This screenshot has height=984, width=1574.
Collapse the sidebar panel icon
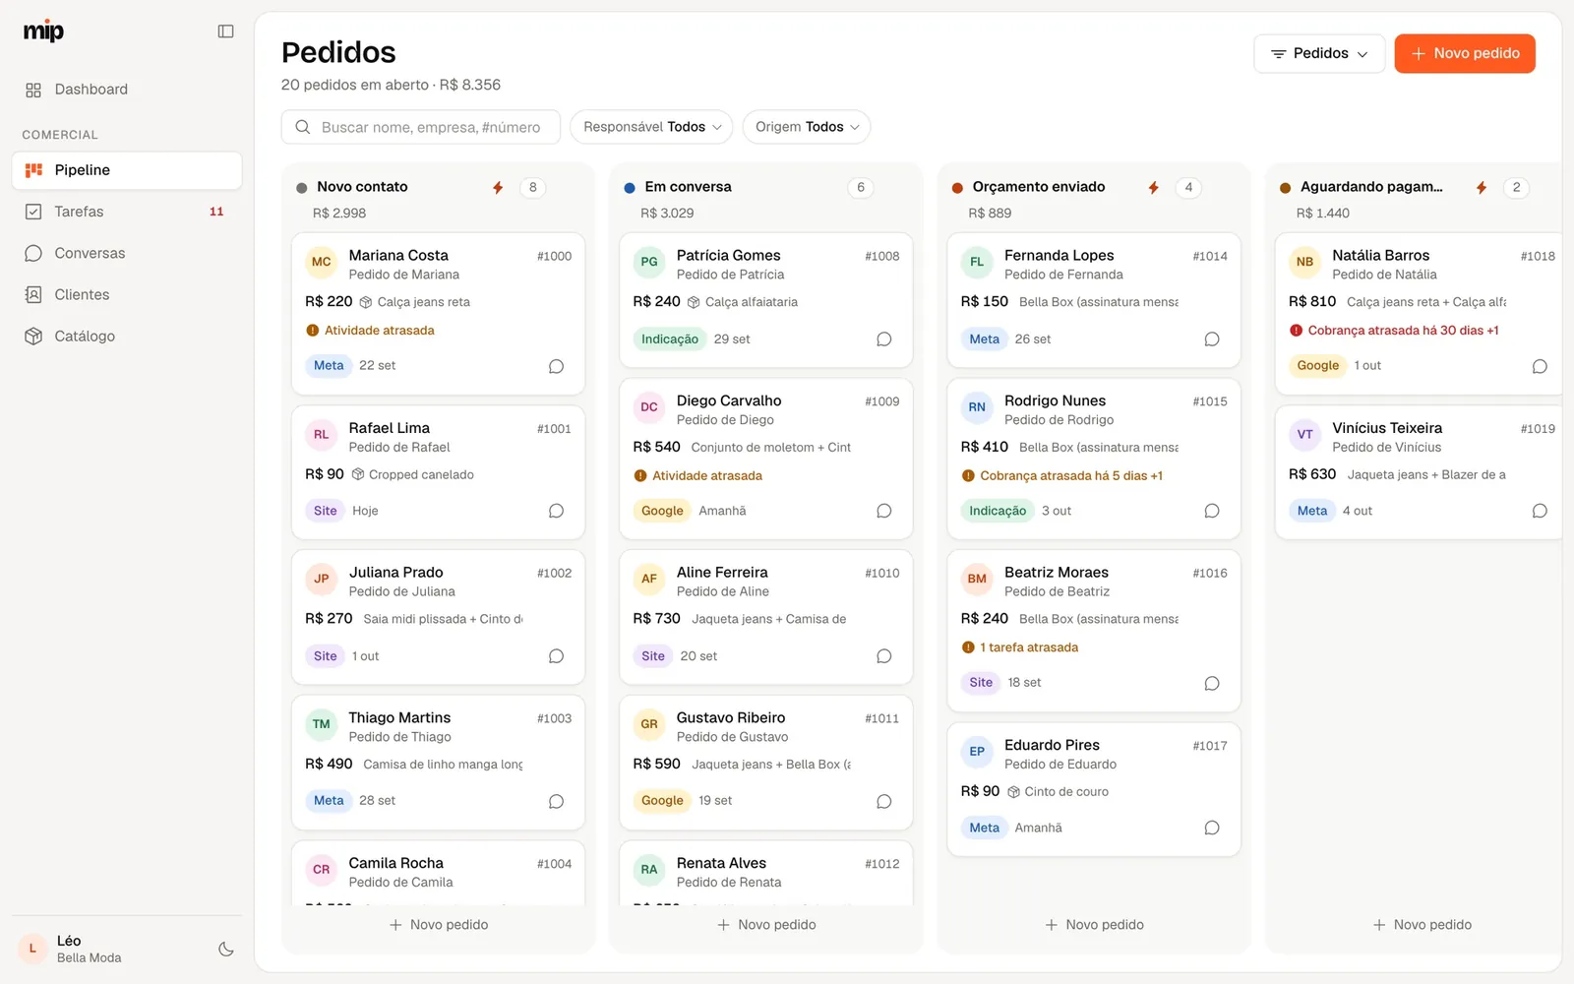225,31
